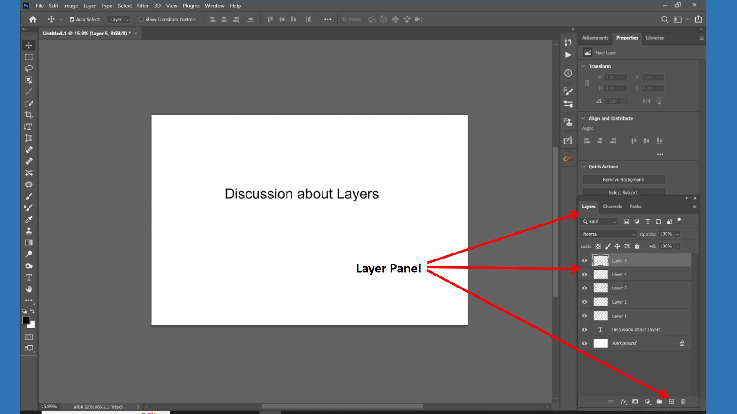Click the Background layer thumbnail

tap(600, 343)
